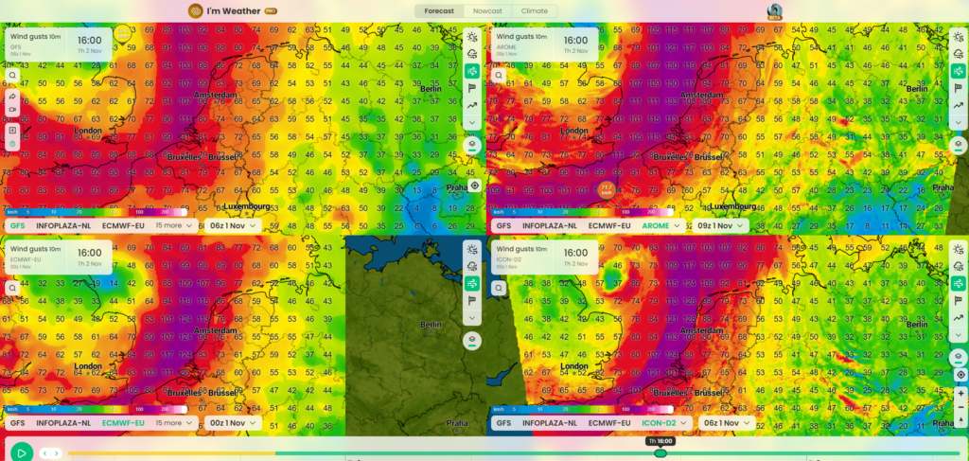The height and width of the screenshot is (461, 969).
Task: Open the 06z 1 Nov run dropdown in GFS panel
Action: coord(233,225)
